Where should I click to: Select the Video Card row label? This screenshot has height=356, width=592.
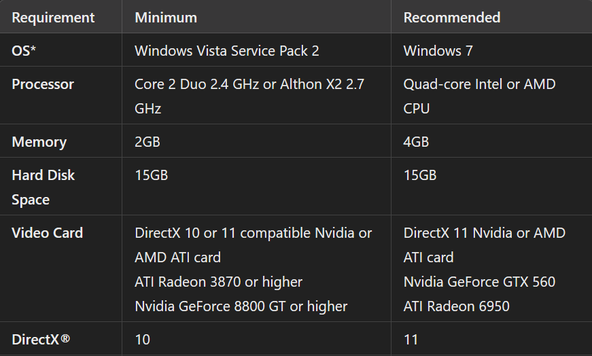click(x=47, y=233)
